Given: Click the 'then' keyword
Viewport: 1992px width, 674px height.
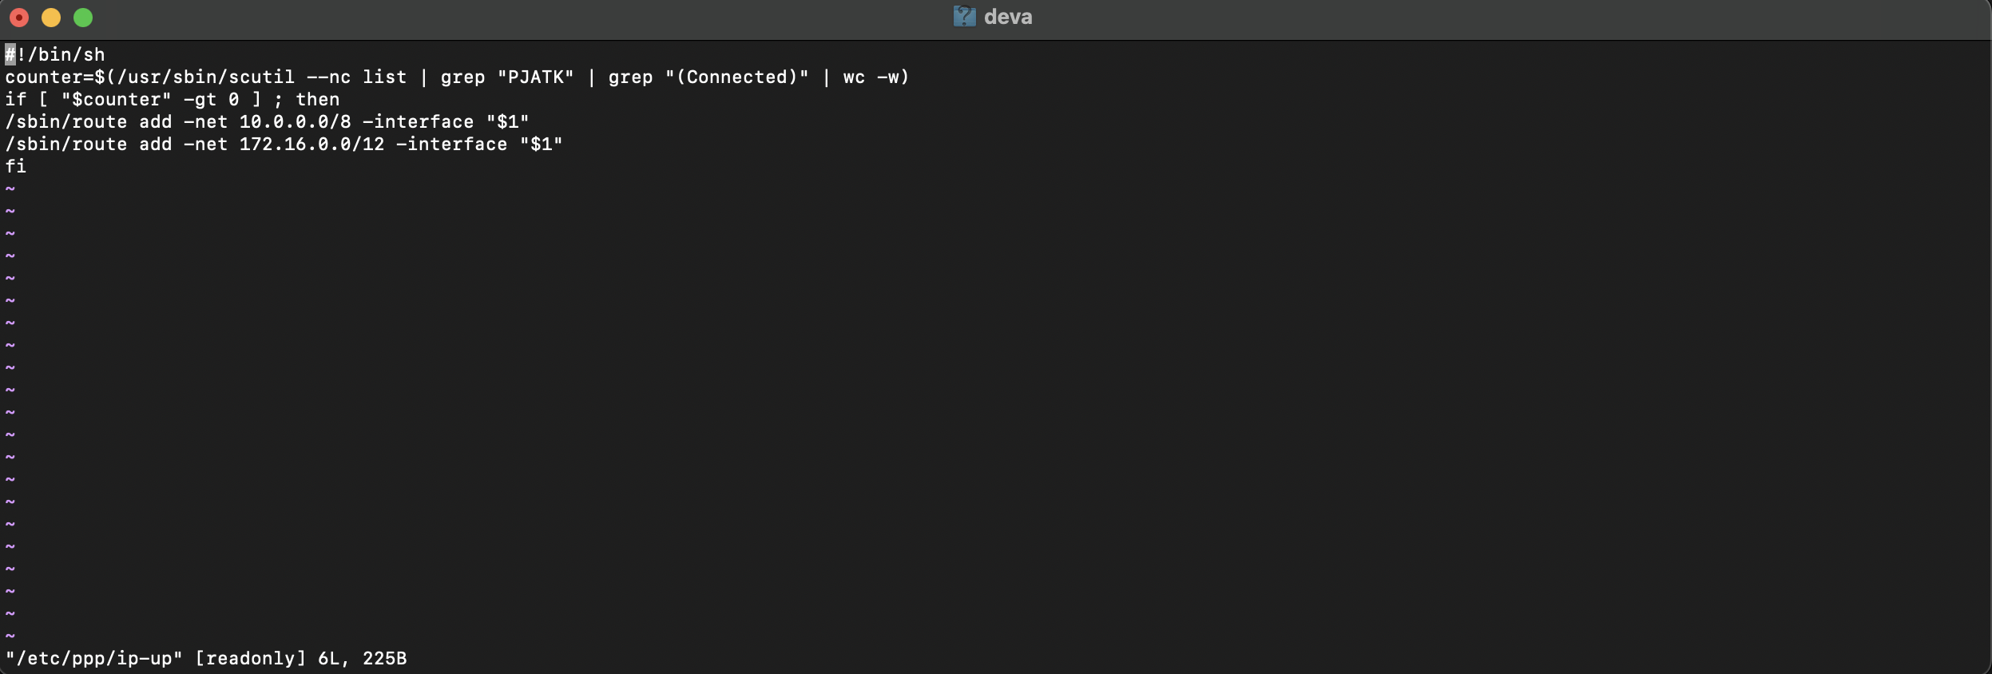Looking at the screenshot, I should coord(318,99).
